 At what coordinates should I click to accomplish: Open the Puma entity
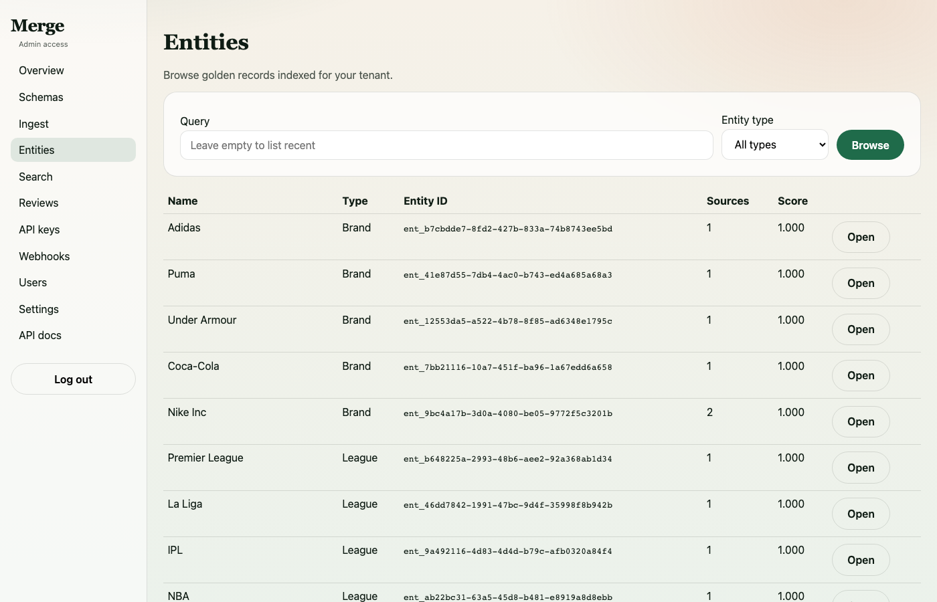pyautogui.click(x=861, y=283)
